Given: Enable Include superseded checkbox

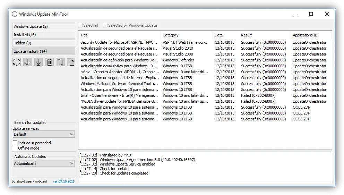Looking at the screenshot, I should [15, 143].
